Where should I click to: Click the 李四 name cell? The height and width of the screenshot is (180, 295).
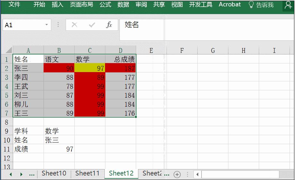(28, 77)
